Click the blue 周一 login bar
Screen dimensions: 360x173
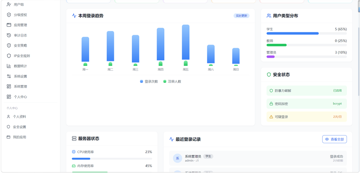coord(85,50)
